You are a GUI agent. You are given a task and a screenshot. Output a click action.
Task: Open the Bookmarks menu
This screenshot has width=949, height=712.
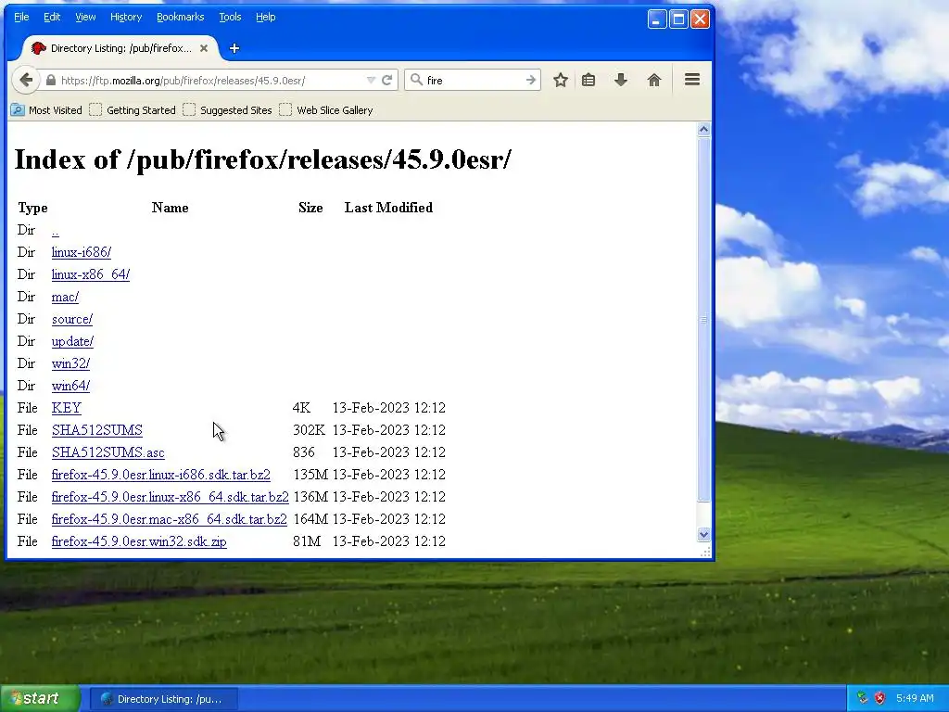click(x=181, y=17)
